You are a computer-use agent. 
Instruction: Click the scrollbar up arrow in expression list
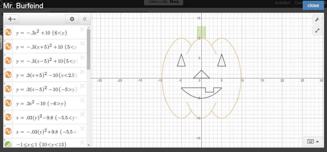click(x=89, y=27)
